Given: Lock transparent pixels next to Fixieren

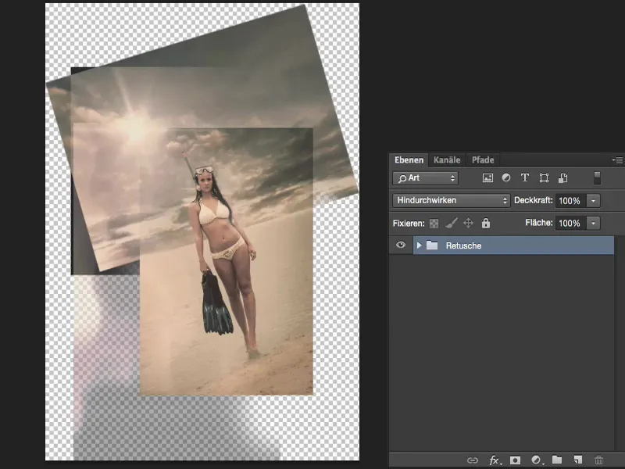Looking at the screenshot, I should [434, 224].
